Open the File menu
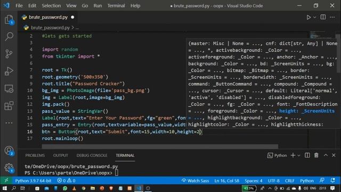This screenshot has height=192, width=341. click(x=19, y=6)
